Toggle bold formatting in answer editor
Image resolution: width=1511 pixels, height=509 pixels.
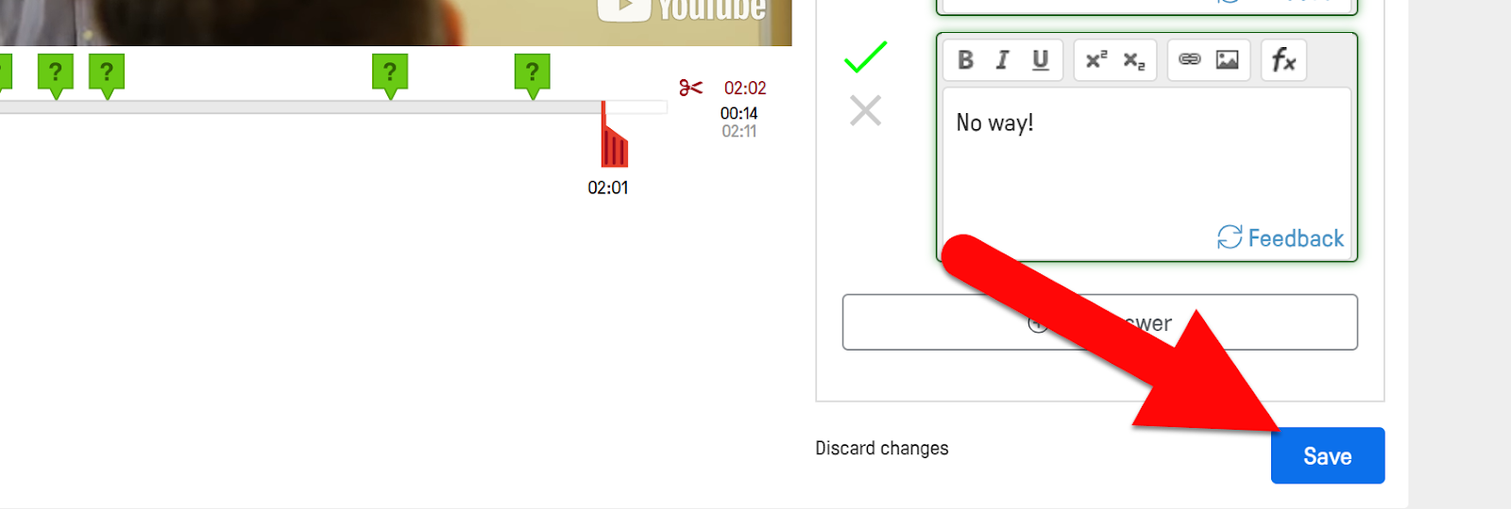[965, 60]
